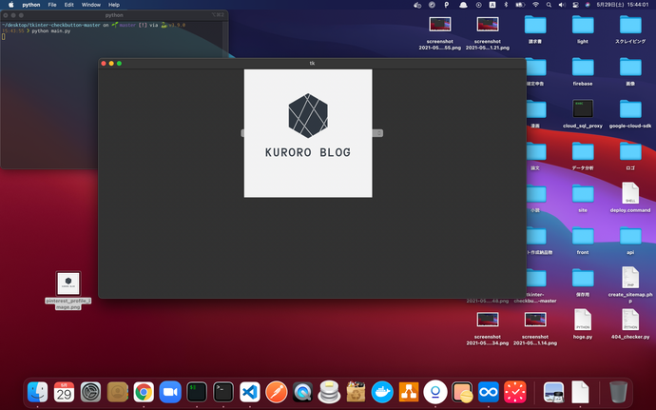This screenshot has height=410, width=656.
Task: Open the Apple menu
Action: point(10,5)
